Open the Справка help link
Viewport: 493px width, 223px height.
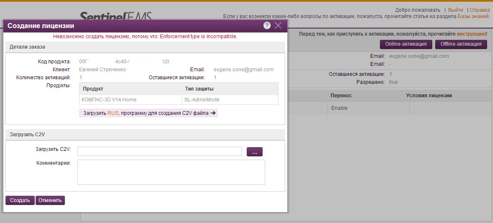(x=480, y=10)
